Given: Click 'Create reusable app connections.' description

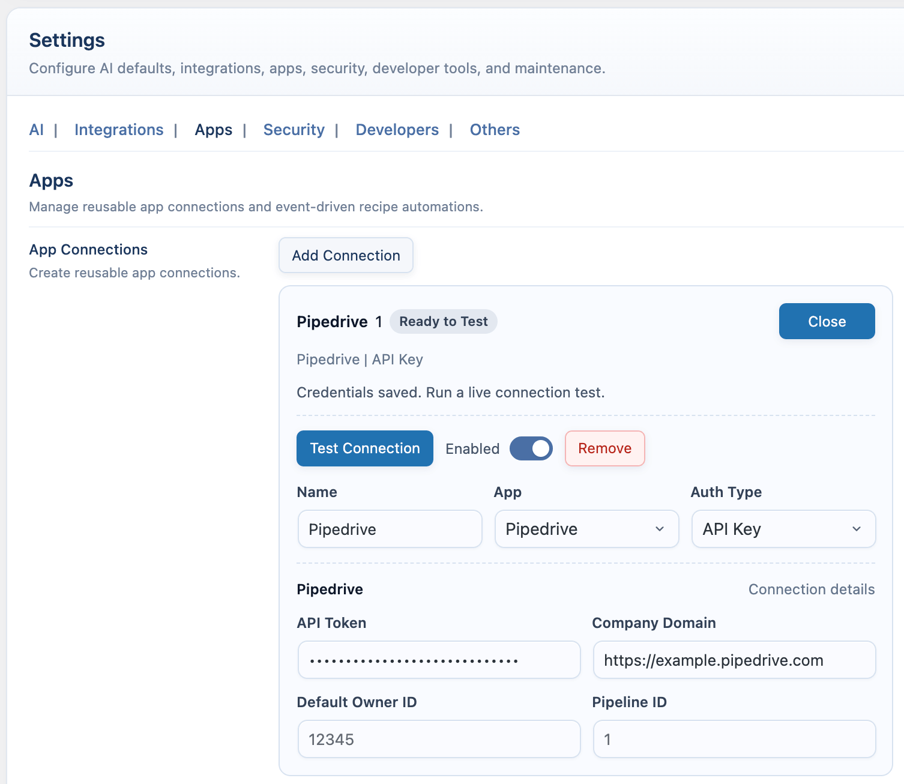Looking at the screenshot, I should tap(134, 273).
